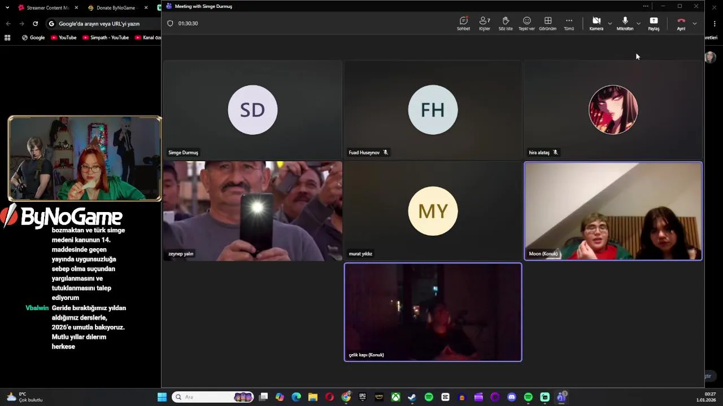Viewport: 723px width, 406px height.
Task: Expand the Mikrofon device options arrow
Action: tap(638, 24)
